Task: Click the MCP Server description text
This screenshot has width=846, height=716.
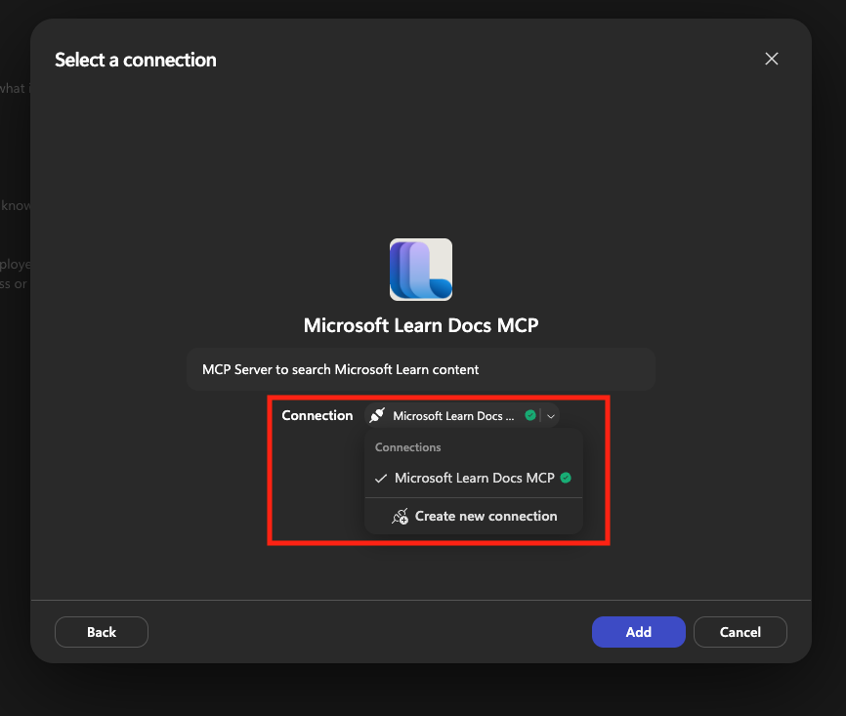Action: (340, 369)
